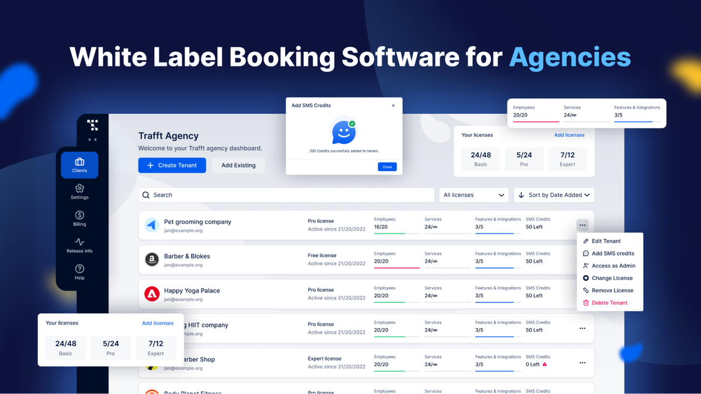This screenshot has width=701, height=394.
Task: Open Settings from the sidebar
Action: (79, 193)
